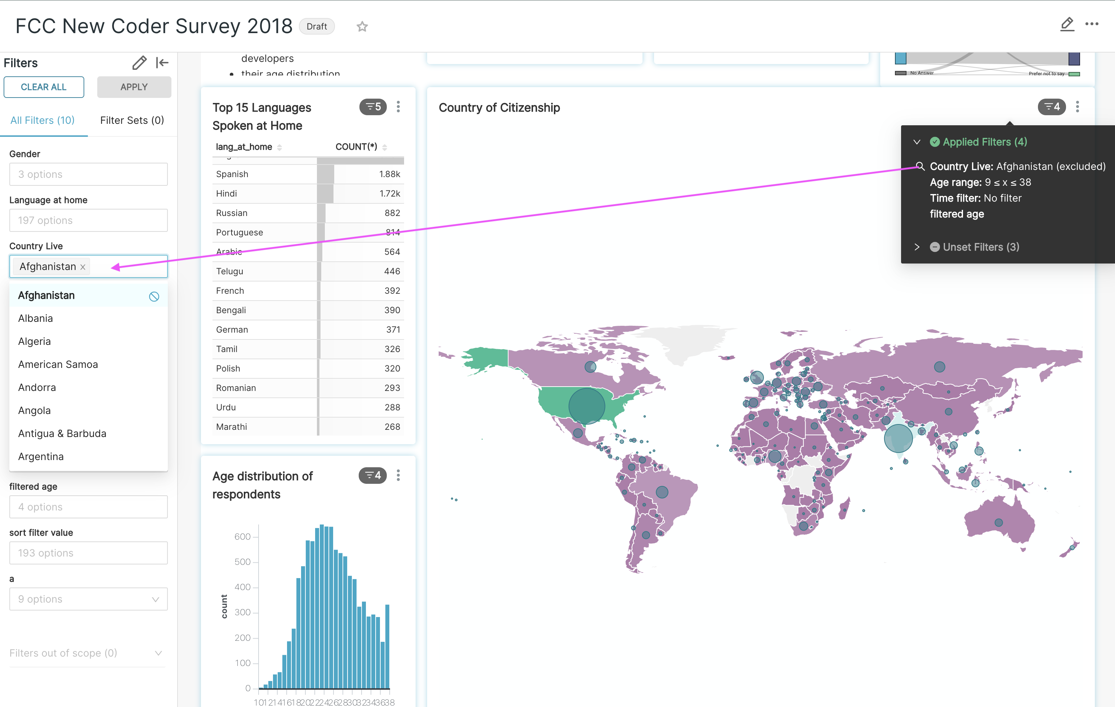Click the CLEAR ALL button
The image size is (1115, 707).
pos(44,86)
